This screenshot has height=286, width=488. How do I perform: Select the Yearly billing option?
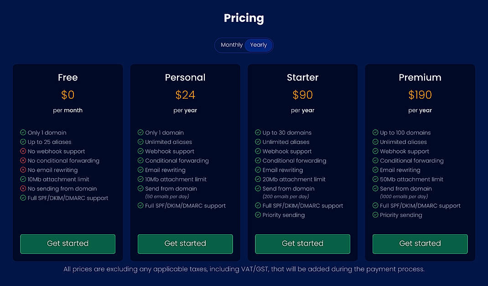pos(258,45)
